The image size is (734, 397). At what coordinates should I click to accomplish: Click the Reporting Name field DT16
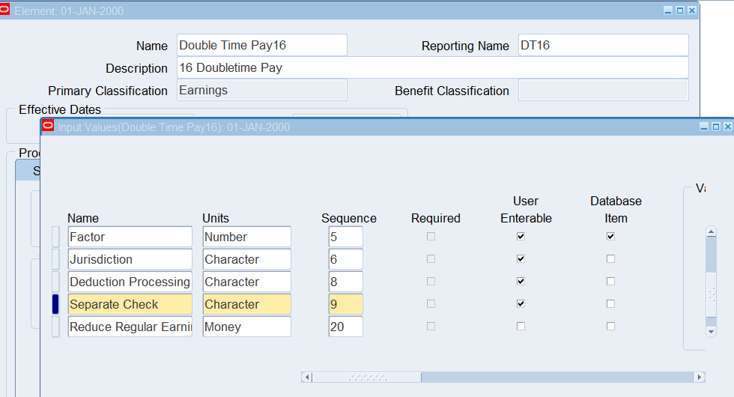pyautogui.click(x=602, y=45)
